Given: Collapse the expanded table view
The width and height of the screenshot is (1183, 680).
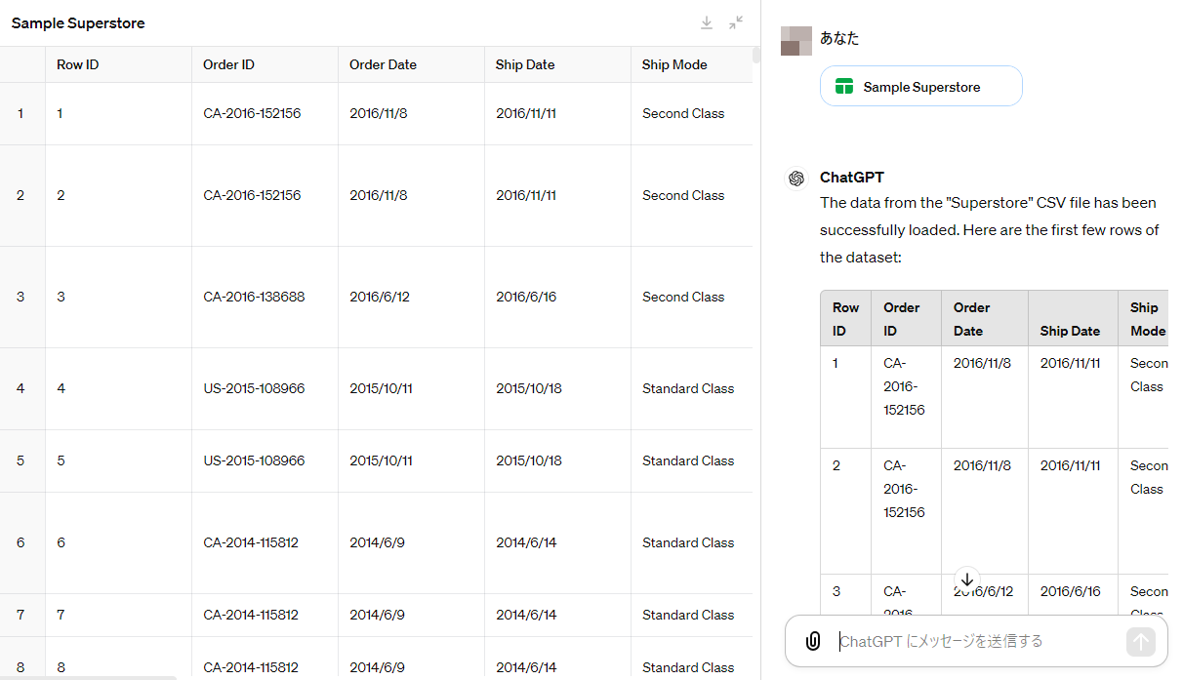Looking at the screenshot, I should click(736, 22).
